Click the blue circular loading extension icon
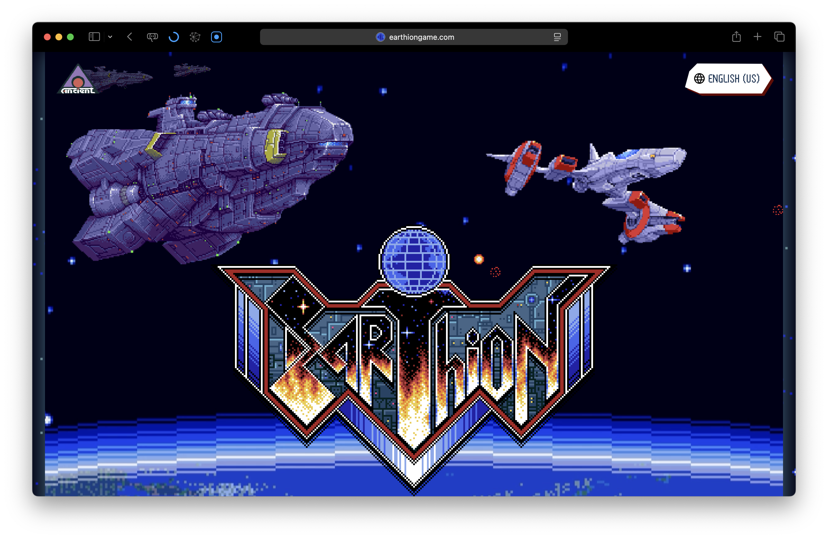The image size is (828, 539). (174, 37)
